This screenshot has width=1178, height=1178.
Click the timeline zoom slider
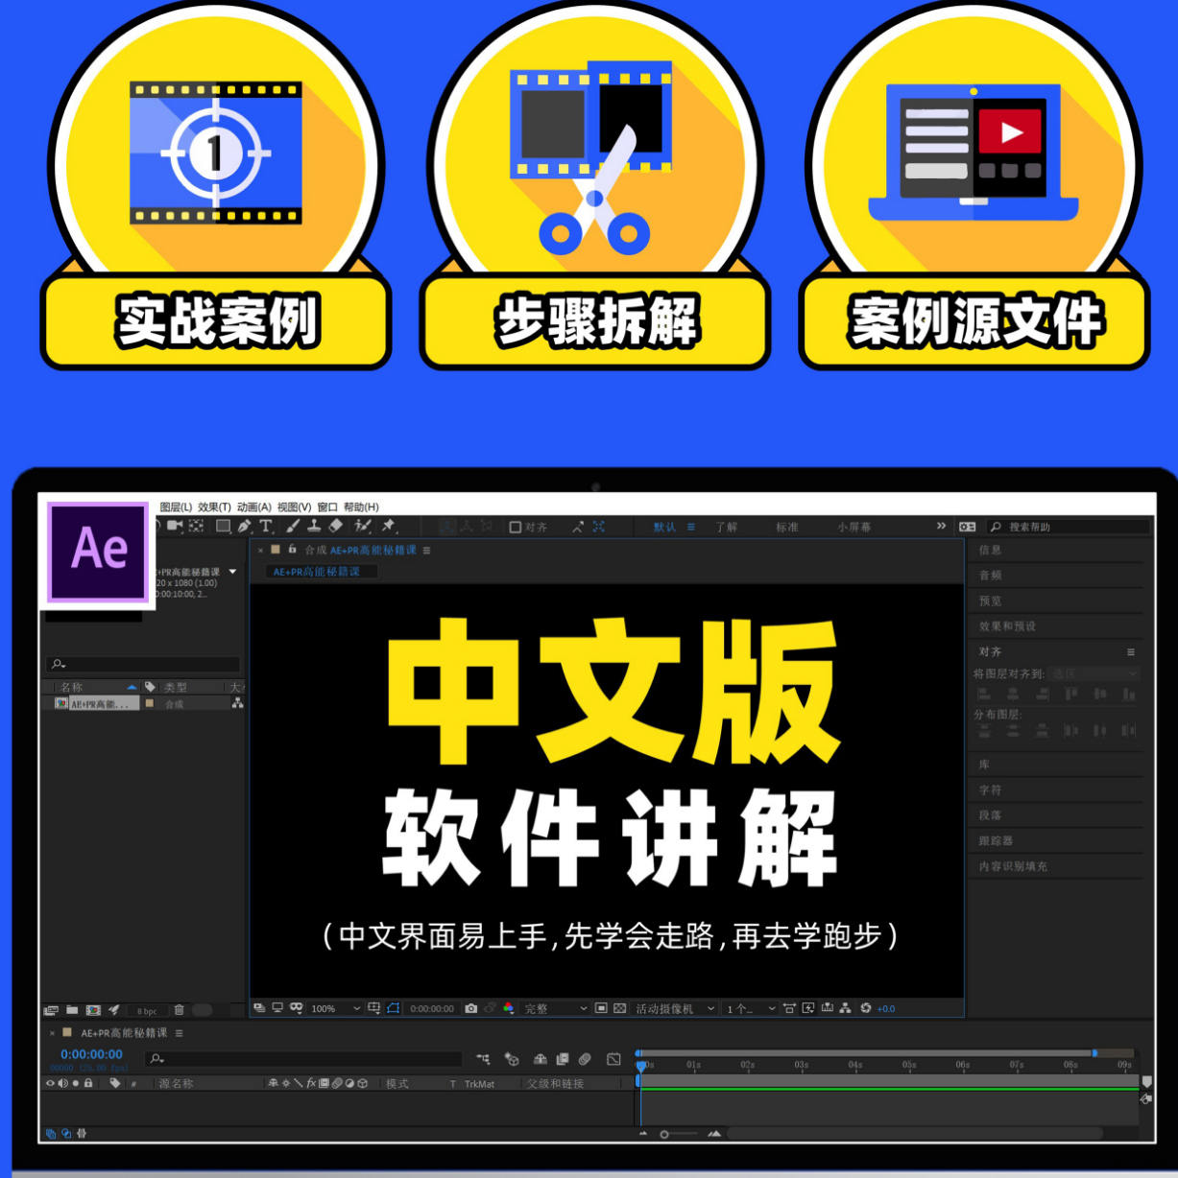click(x=680, y=1134)
